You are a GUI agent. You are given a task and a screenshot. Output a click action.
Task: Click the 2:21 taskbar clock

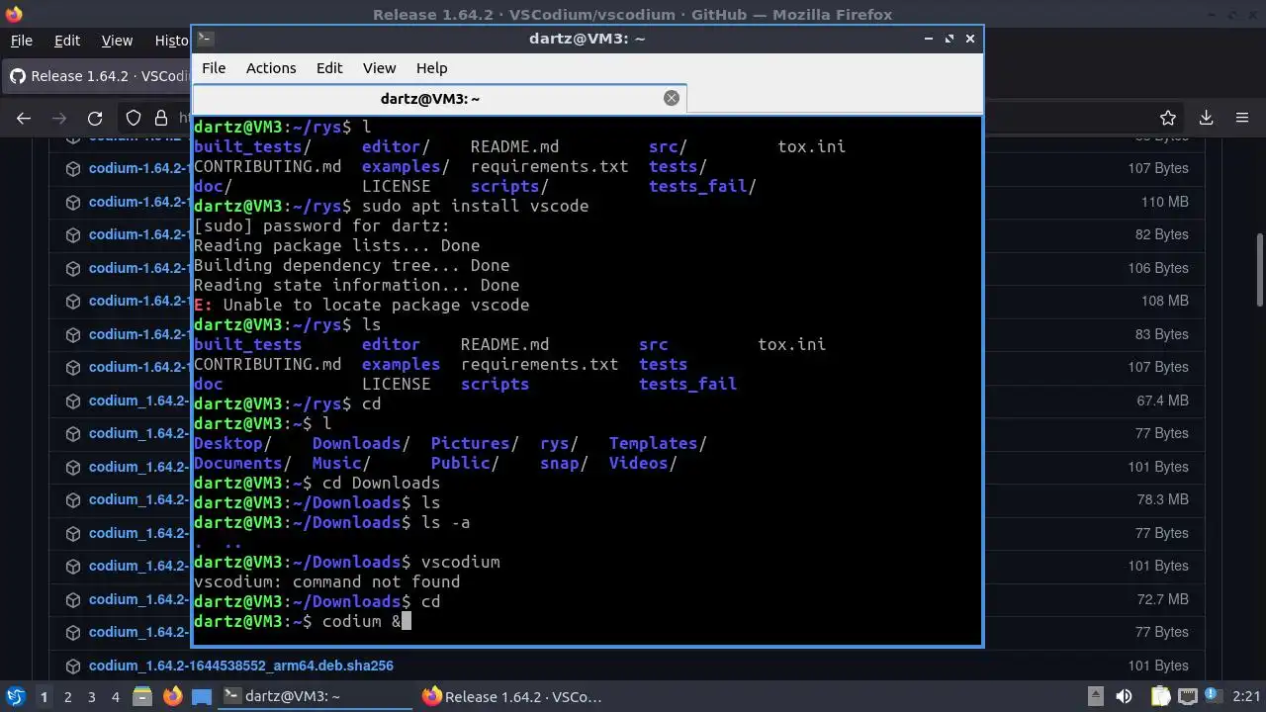click(1247, 696)
